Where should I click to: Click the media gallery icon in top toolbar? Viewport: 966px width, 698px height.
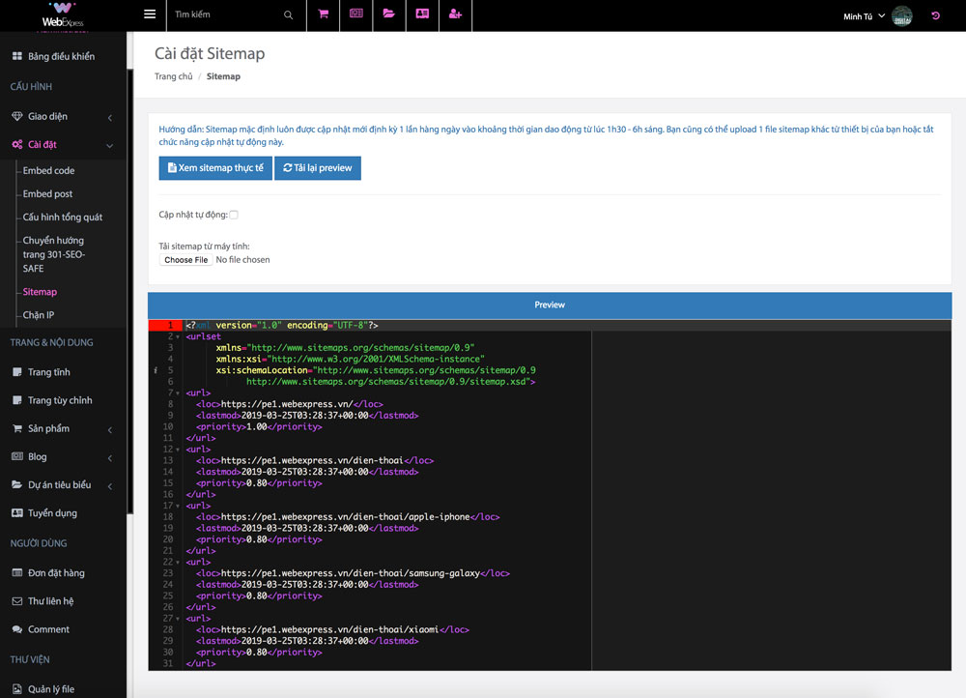(x=355, y=15)
